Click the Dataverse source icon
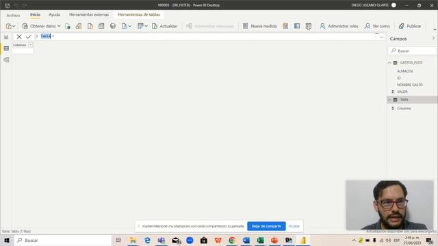This screenshot has height=246, width=438. point(113,26)
